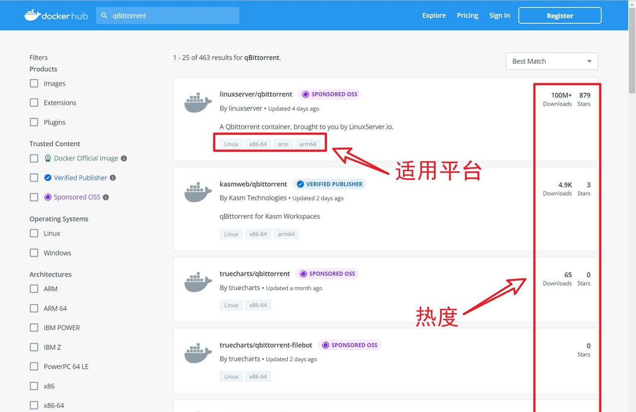The width and height of the screenshot is (636, 412).
Task: Filter by Windows operating system
Action: pos(34,253)
